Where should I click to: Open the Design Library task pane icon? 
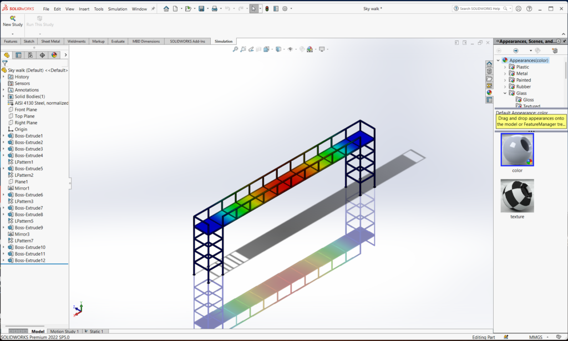(x=489, y=71)
